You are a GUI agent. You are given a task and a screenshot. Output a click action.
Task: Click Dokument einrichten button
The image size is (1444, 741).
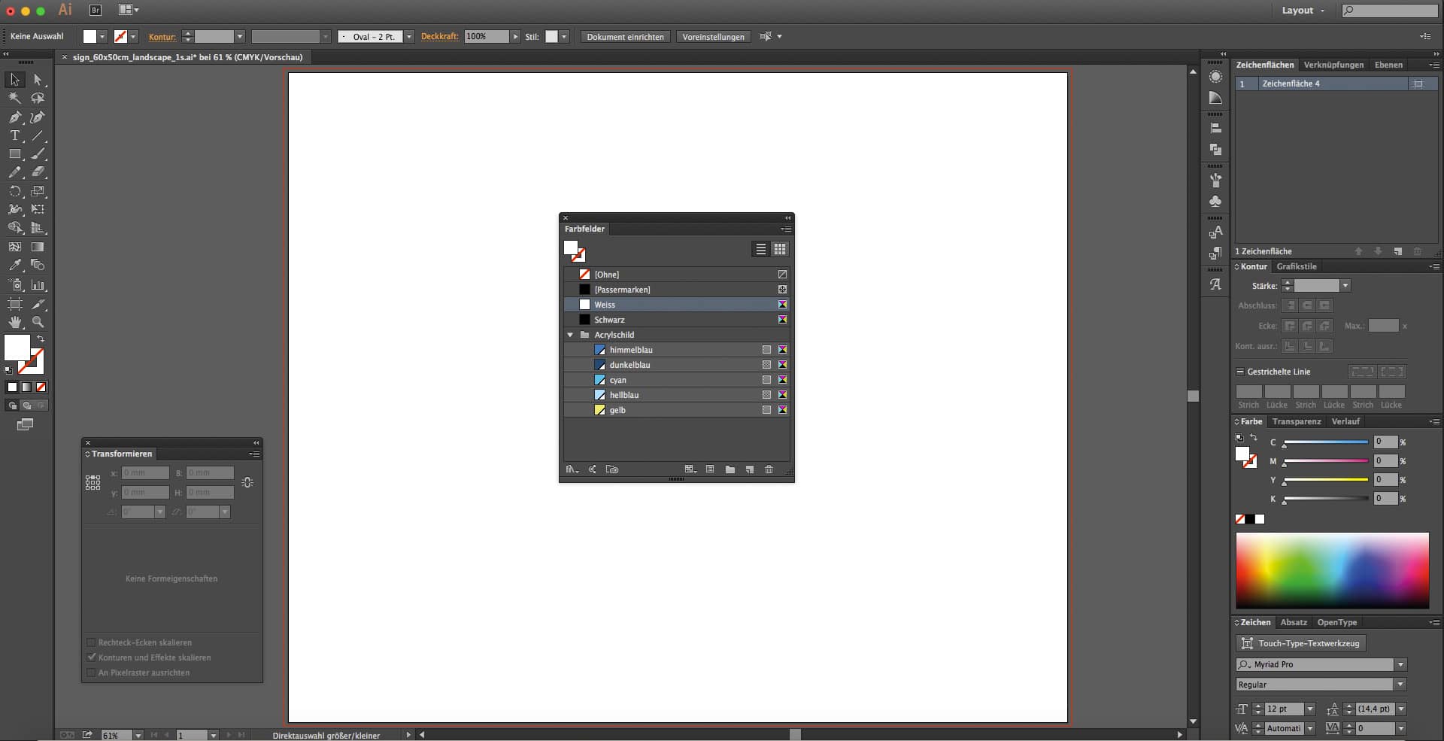pyautogui.click(x=625, y=37)
